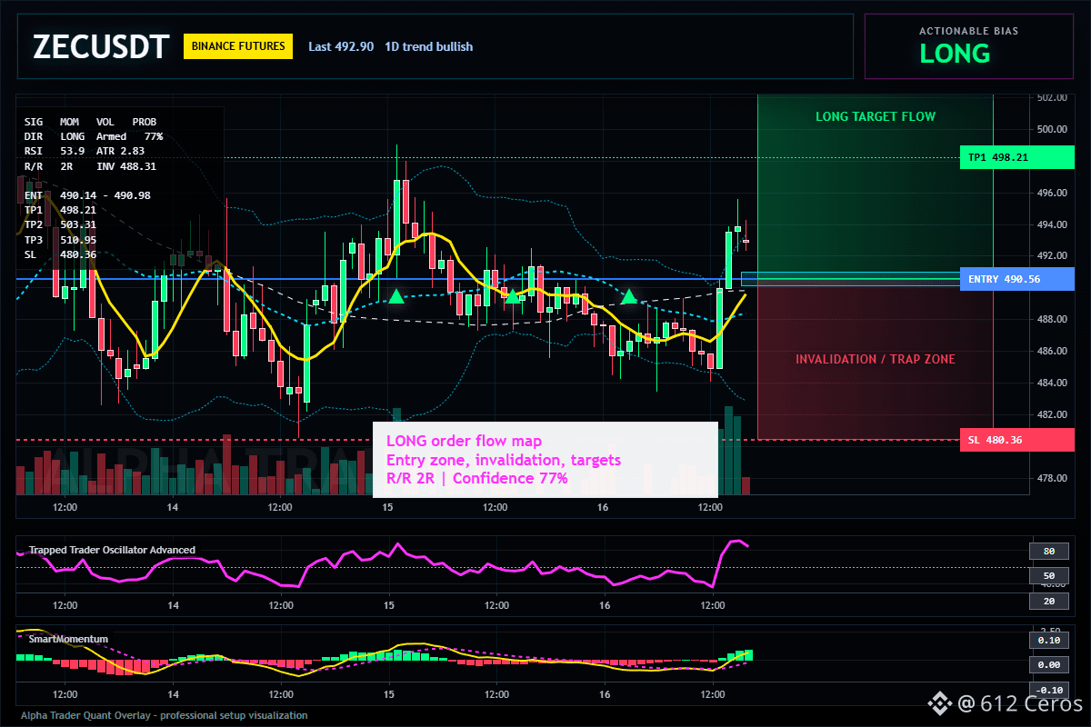Click the TP3 510.95 row in stats panel
The image size is (1091, 727).
tap(60, 240)
